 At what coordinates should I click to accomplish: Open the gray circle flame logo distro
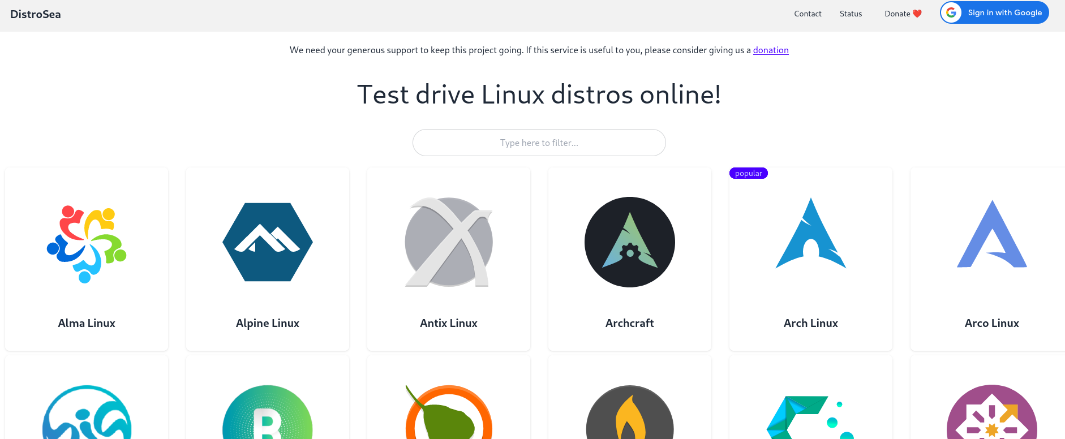pos(630,412)
